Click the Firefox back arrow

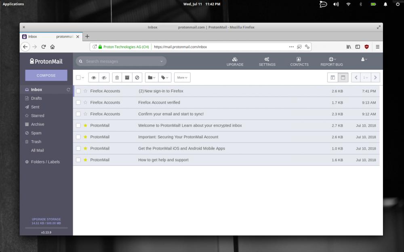pos(25,47)
